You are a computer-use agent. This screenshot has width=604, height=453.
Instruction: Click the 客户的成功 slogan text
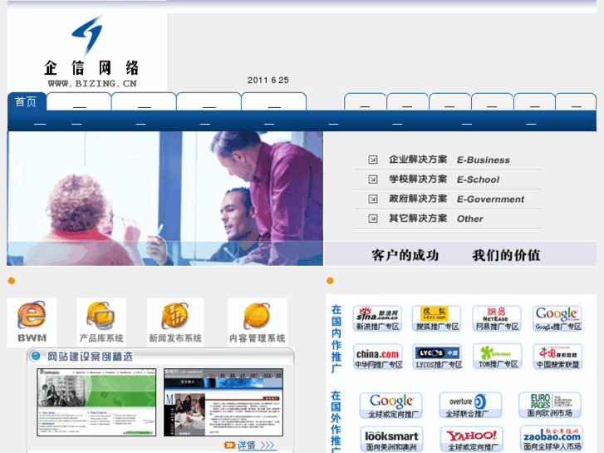(405, 255)
